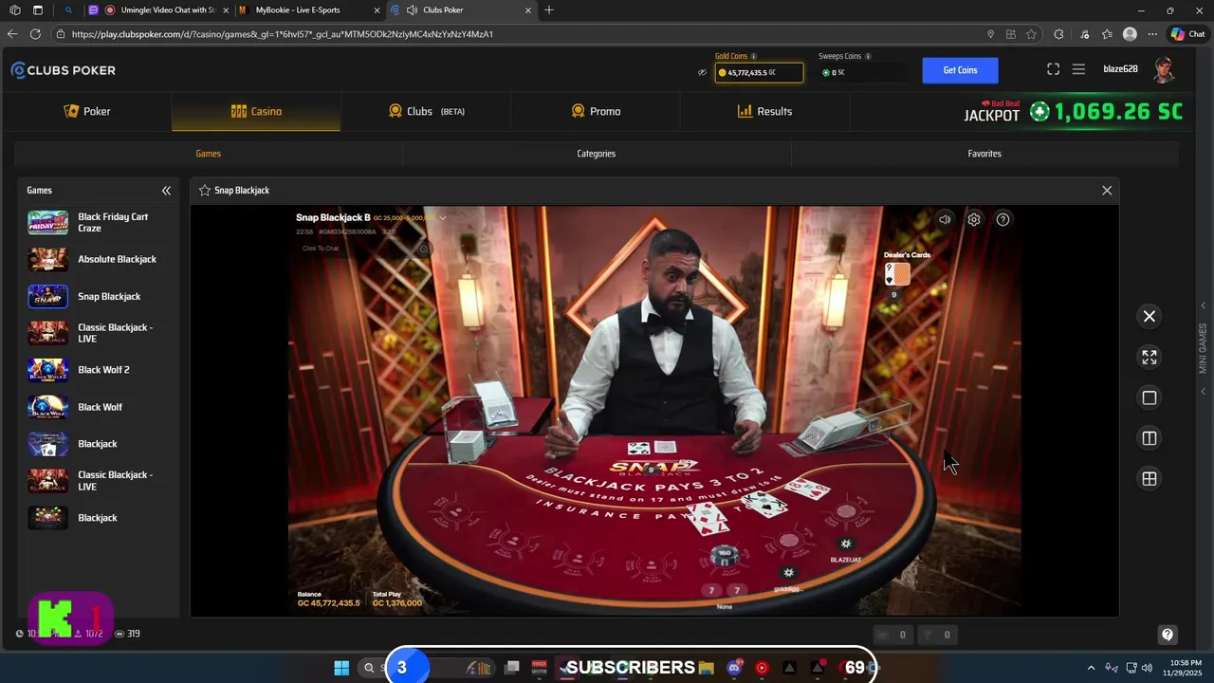Open a new browser tab
Viewport: 1214px width, 683px height.
pos(549,10)
